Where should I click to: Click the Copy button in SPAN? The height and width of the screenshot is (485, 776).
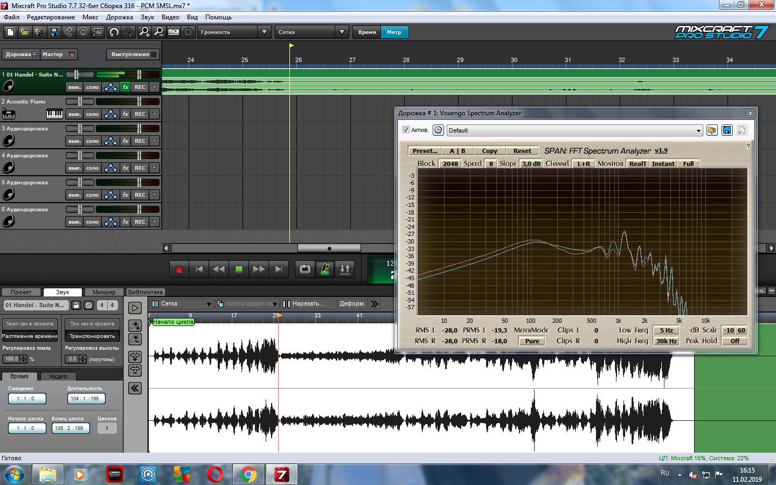coord(489,151)
